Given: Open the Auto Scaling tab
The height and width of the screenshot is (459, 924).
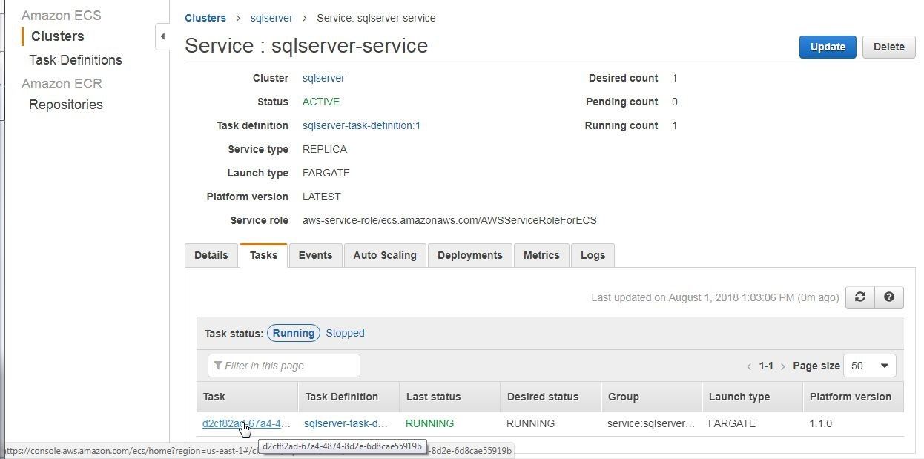Looking at the screenshot, I should (x=385, y=255).
